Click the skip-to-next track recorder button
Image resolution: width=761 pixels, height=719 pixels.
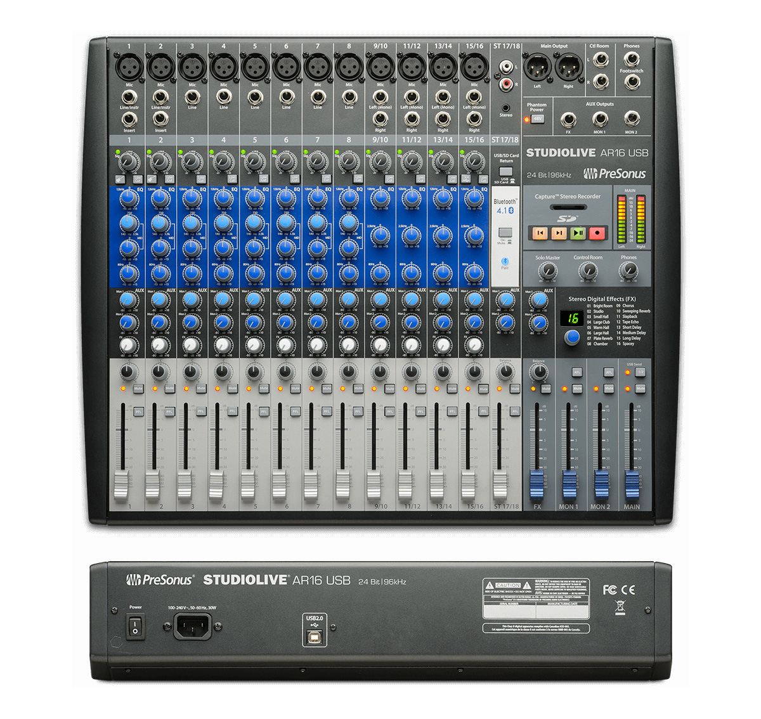click(x=559, y=233)
